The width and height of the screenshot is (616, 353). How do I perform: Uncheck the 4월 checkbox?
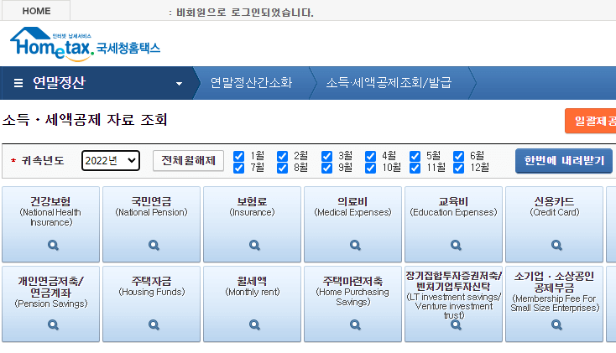click(x=370, y=156)
